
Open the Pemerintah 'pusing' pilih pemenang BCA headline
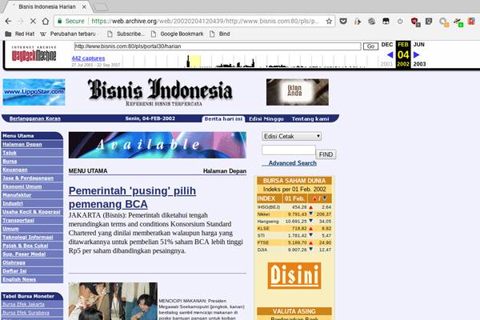[132, 198]
